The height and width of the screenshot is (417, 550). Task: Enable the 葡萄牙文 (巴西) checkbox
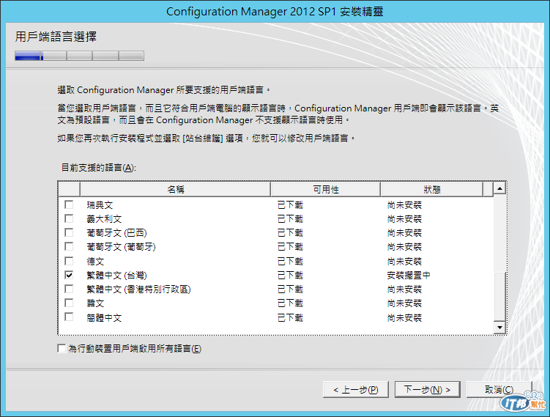pyautogui.click(x=69, y=233)
